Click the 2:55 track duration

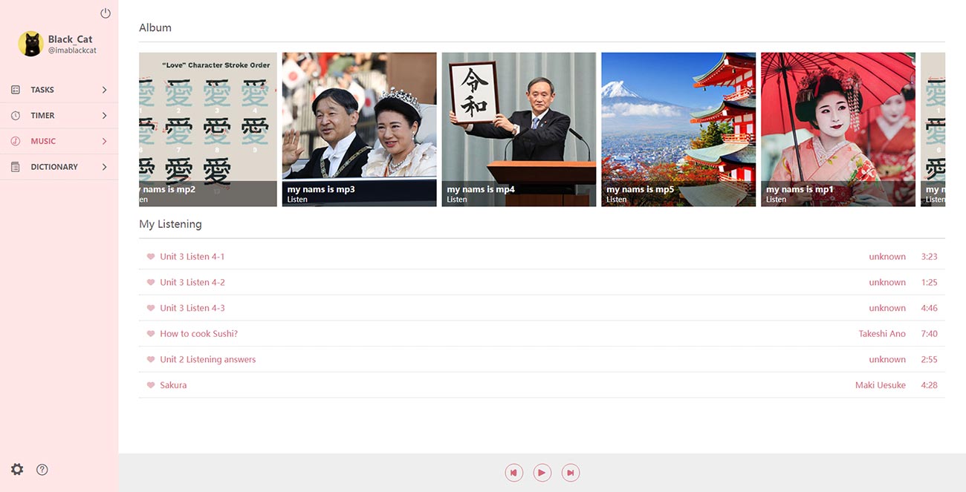(x=929, y=360)
